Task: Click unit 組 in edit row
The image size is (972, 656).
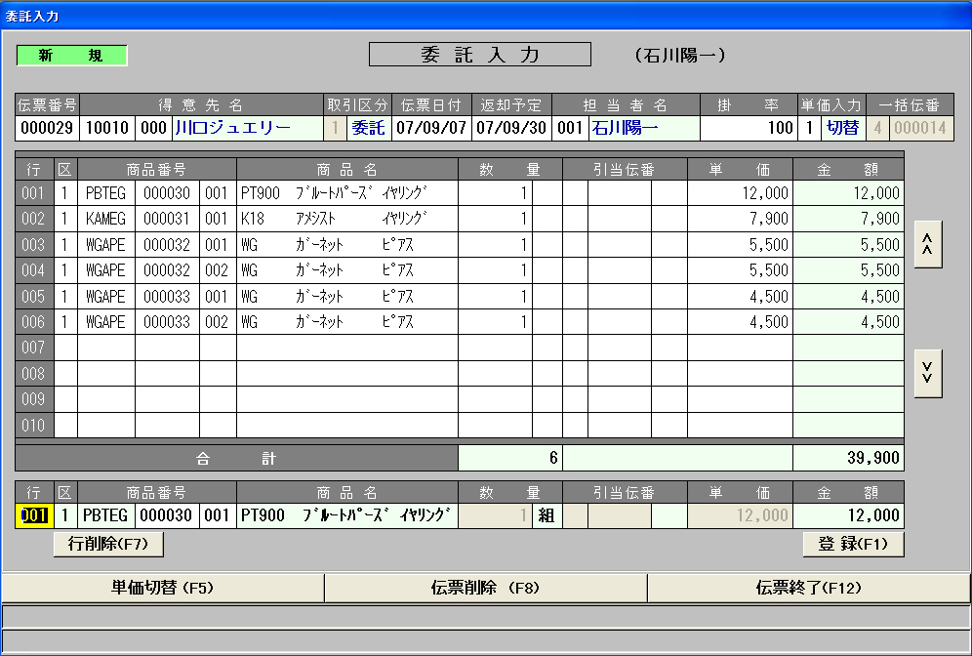Action: pyautogui.click(x=547, y=515)
